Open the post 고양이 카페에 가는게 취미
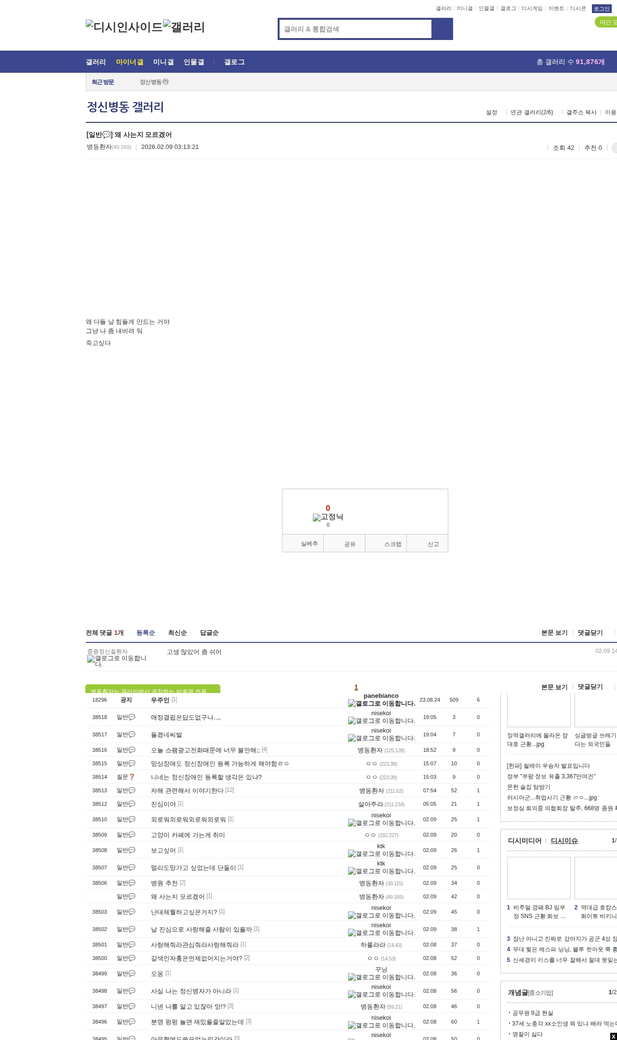The height and width of the screenshot is (1040, 617). pyautogui.click(x=188, y=835)
